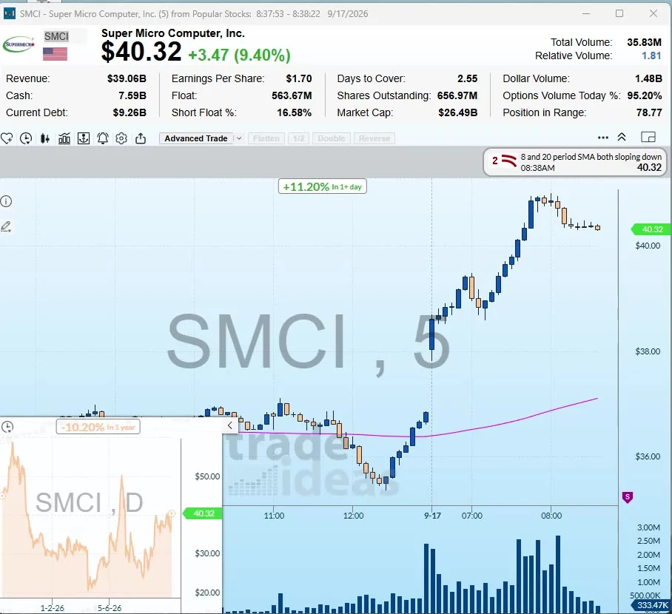Select the pencil drawing tool on chart

[6, 226]
